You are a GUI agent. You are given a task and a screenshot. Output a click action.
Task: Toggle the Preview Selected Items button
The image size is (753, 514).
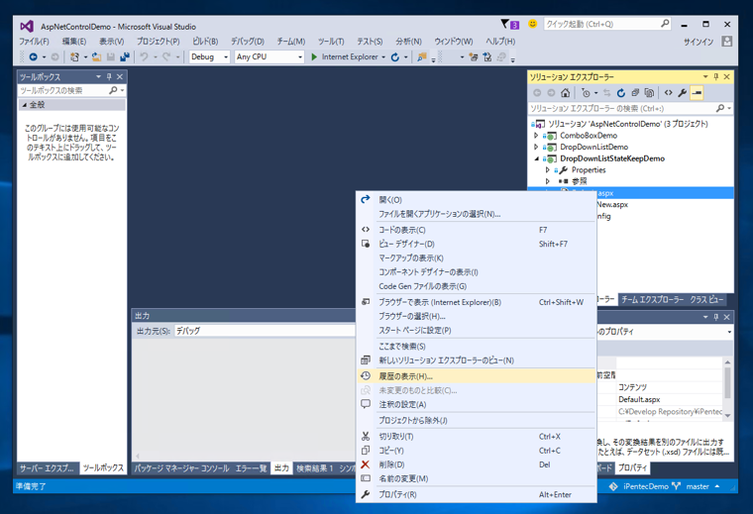(x=697, y=93)
